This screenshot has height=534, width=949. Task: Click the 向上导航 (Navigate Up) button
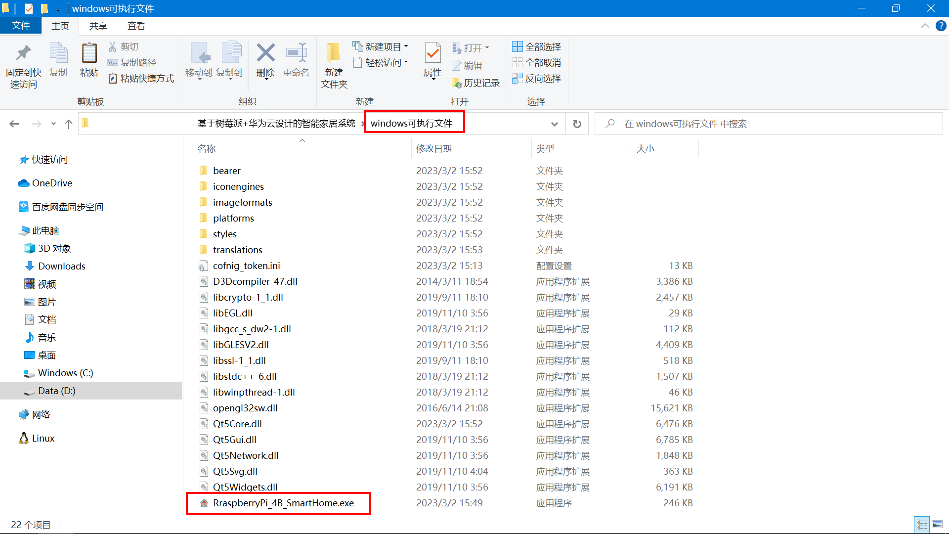click(68, 123)
